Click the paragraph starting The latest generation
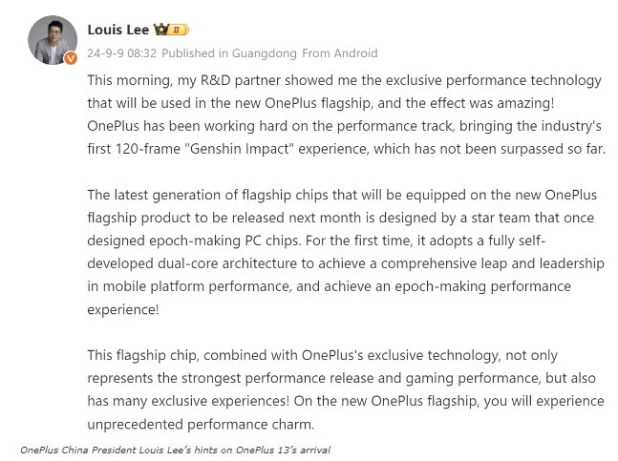This screenshot has width=618, height=461. pyautogui.click(x=346, y=252)
